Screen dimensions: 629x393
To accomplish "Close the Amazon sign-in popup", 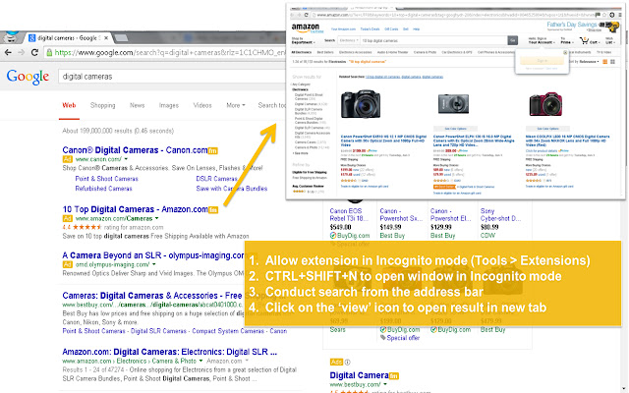I will pyautogui.click(x=565, y=52).
